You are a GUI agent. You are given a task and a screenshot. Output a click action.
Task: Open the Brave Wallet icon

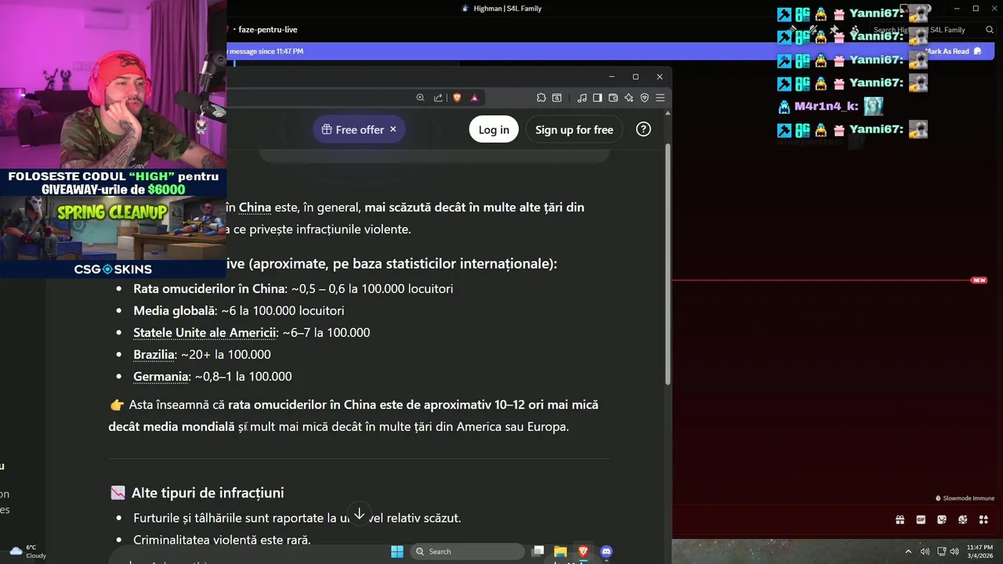[x=613, y=98]
